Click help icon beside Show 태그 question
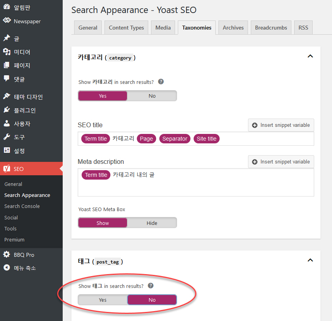This screenshot has height=321, width=332. coord(151,286)
